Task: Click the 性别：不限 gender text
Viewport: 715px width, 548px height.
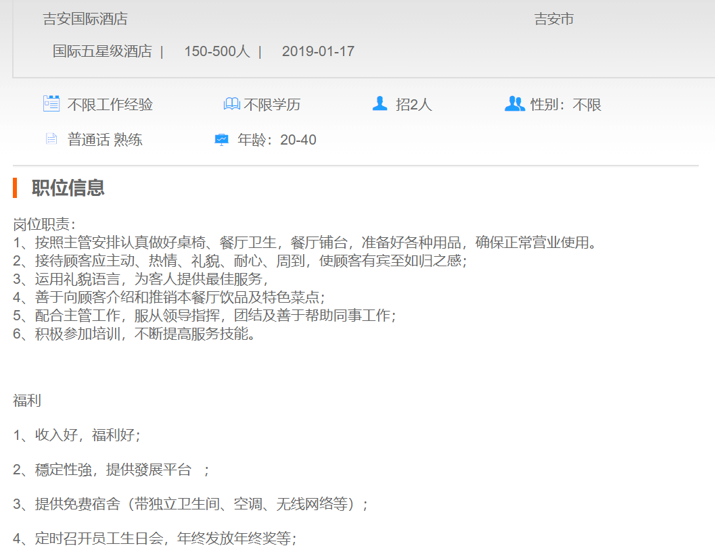Action: click(566, 105)
